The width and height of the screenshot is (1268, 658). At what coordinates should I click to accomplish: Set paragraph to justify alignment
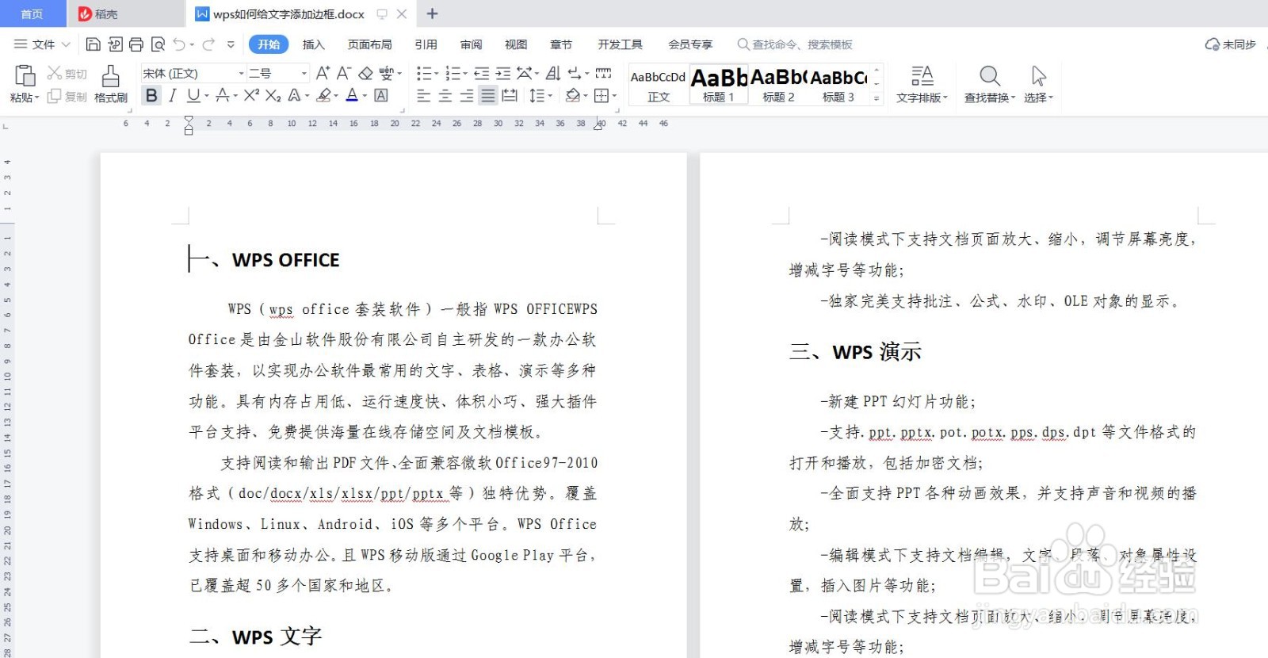[x=488, y=96]
